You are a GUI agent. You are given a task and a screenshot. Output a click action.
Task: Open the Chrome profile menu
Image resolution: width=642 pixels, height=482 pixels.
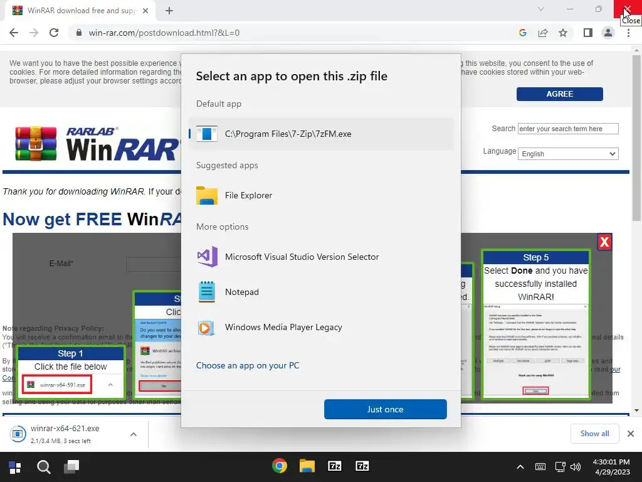[x=608, y=33]
